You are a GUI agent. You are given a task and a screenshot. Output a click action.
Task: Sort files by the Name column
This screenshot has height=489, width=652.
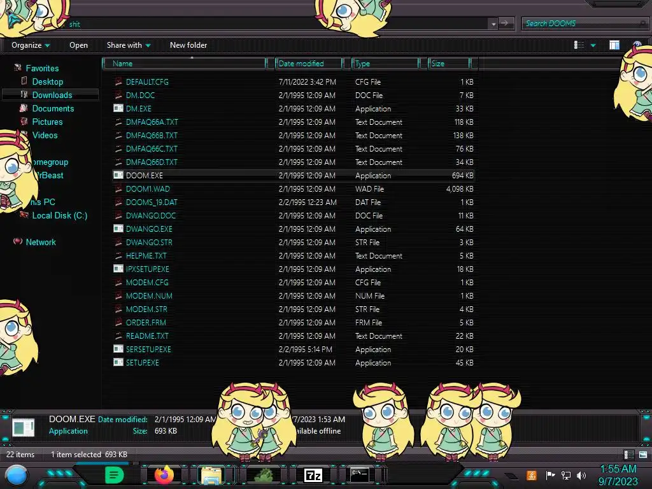(184, 64)
